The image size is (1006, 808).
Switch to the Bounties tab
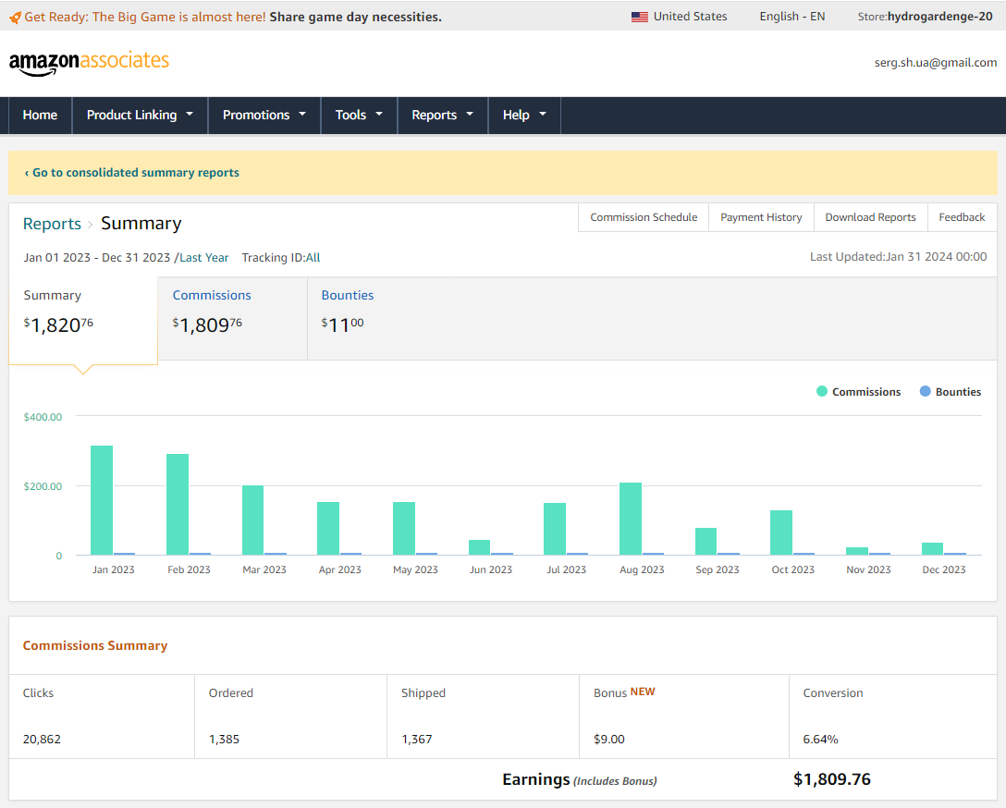pyautogui.click(x=380, y=318)
